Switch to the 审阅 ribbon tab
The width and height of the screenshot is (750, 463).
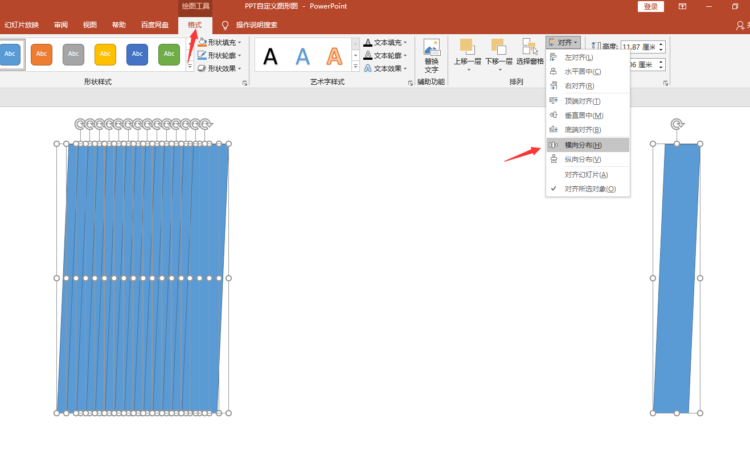[61, 25]
